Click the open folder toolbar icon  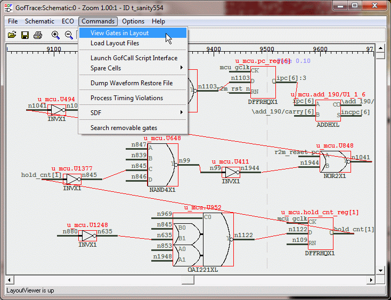11,35
